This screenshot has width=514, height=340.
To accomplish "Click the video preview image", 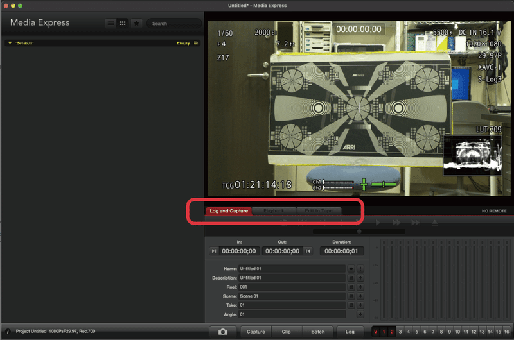I will (359, 108).
